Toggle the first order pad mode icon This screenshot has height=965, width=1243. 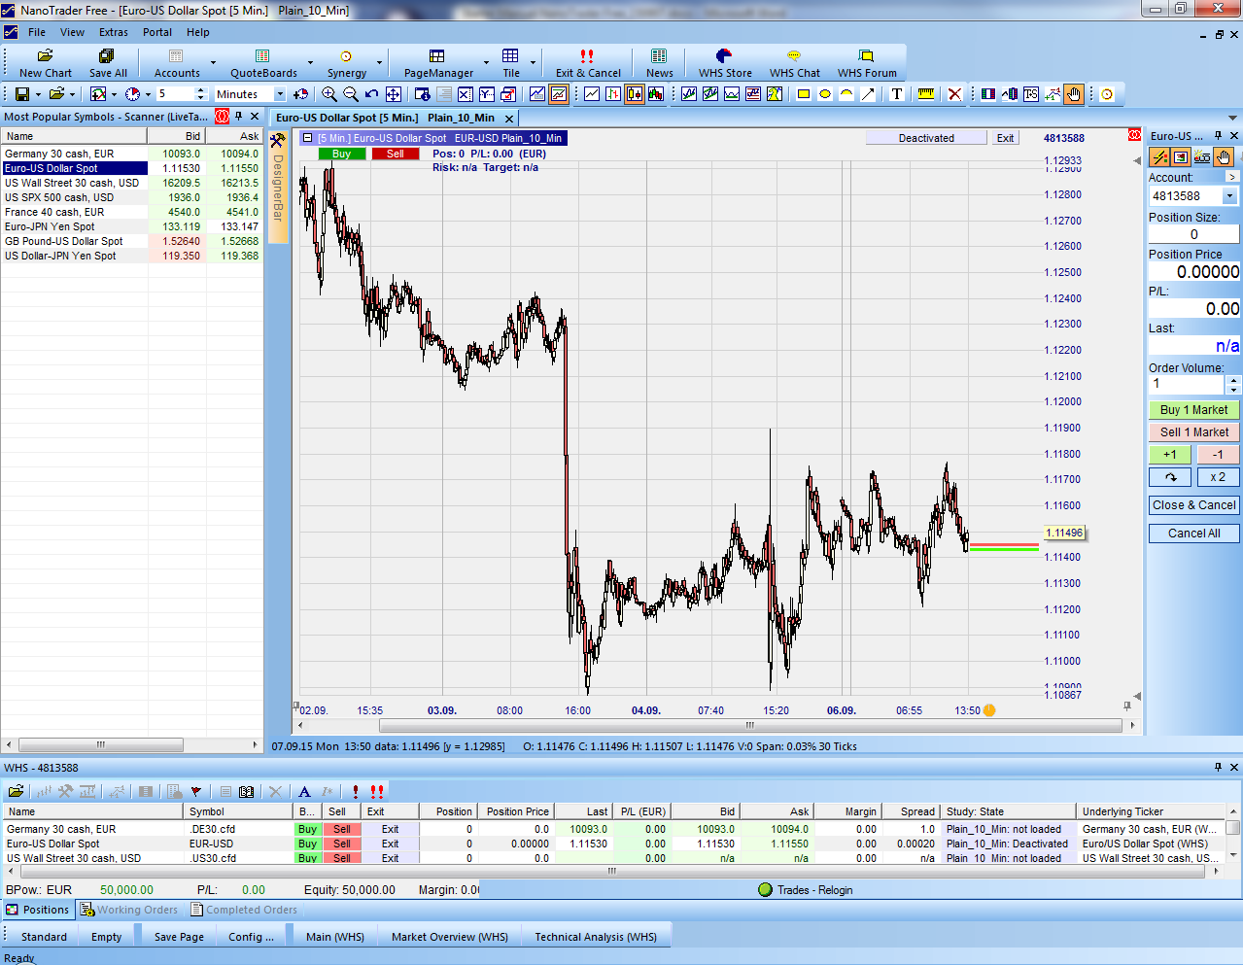click(1159, 156)
